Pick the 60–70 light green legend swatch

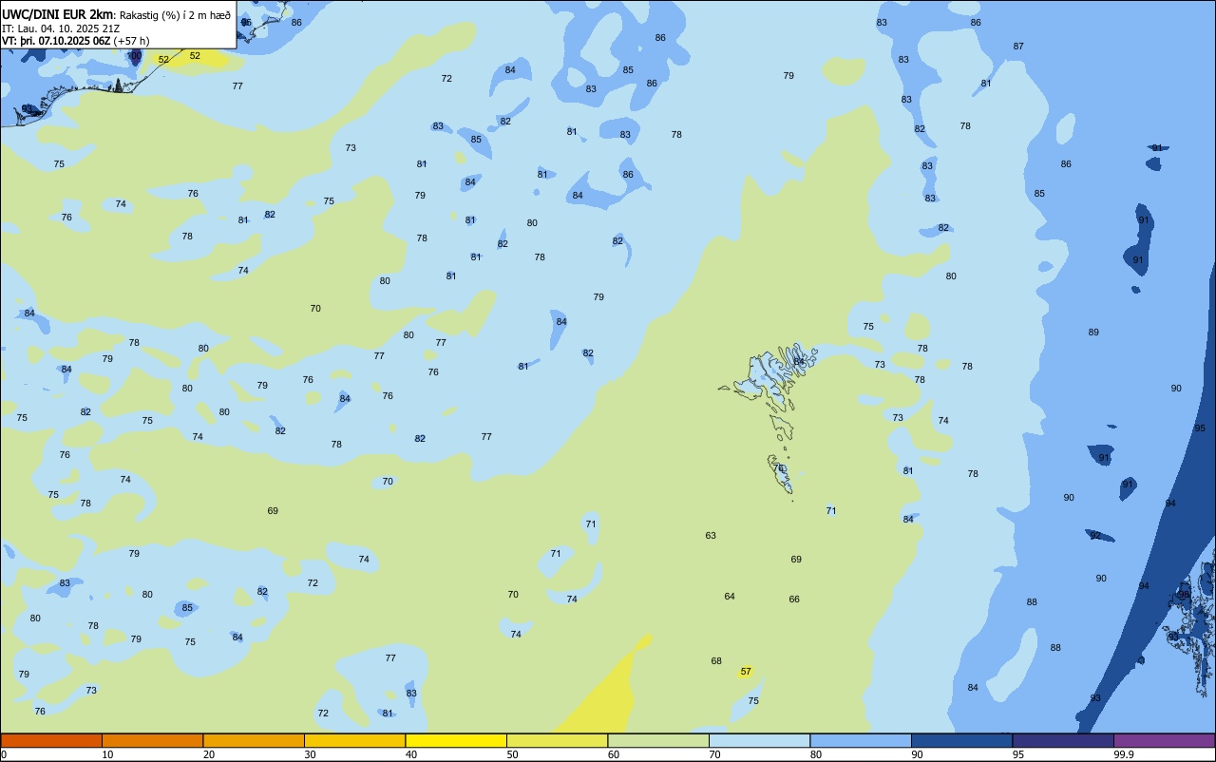coord(658,740)
